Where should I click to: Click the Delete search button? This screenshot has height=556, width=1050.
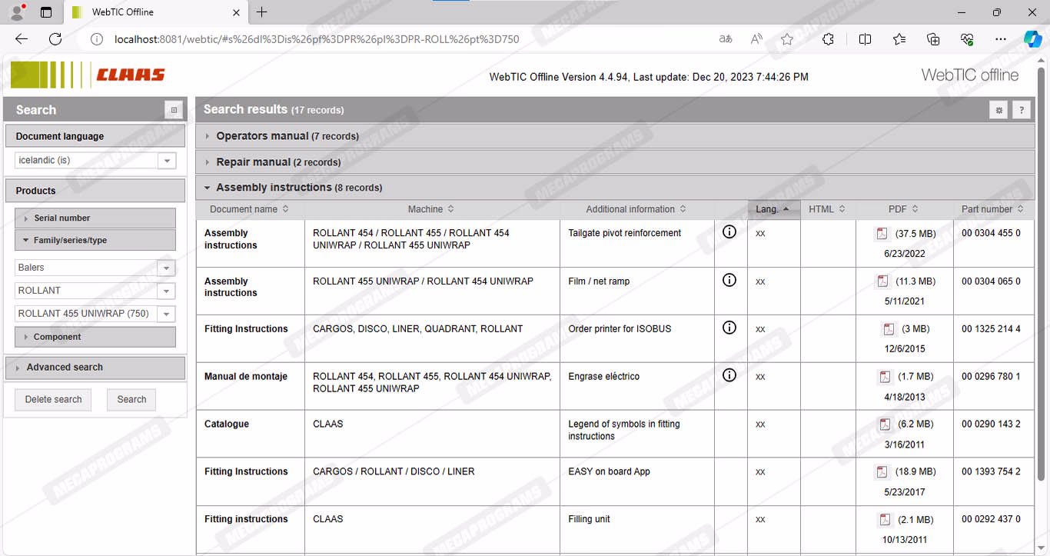pyautogui.click(x=53, y=400)
